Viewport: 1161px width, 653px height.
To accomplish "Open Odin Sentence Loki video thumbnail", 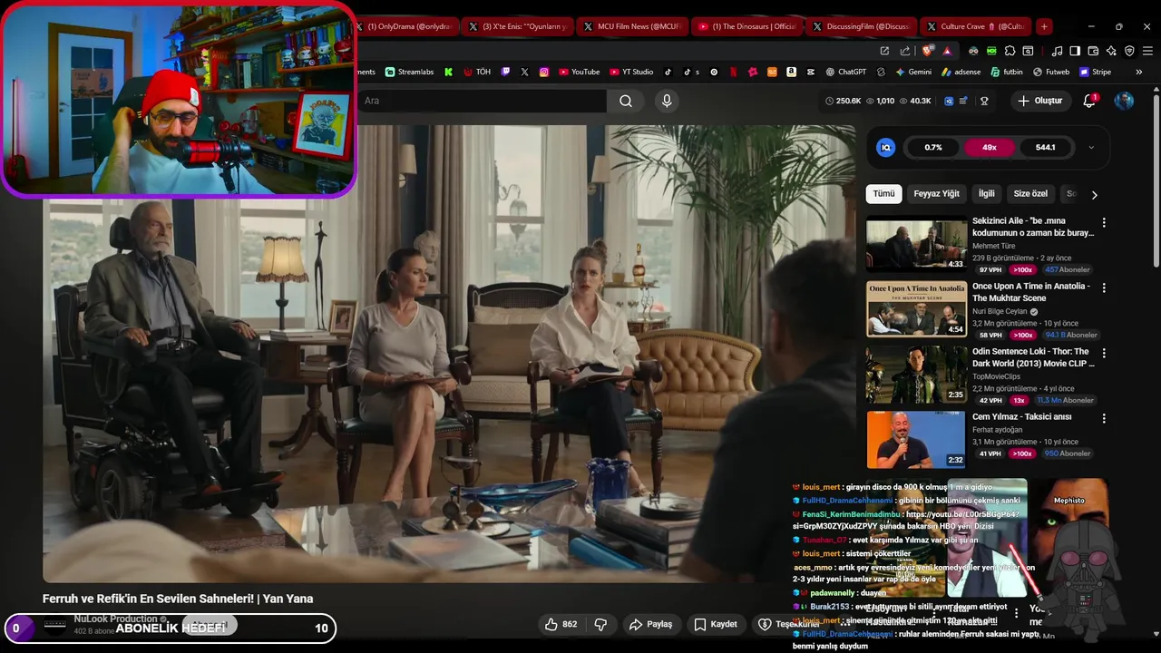I will pyautogui.click(x=916, y=375).
